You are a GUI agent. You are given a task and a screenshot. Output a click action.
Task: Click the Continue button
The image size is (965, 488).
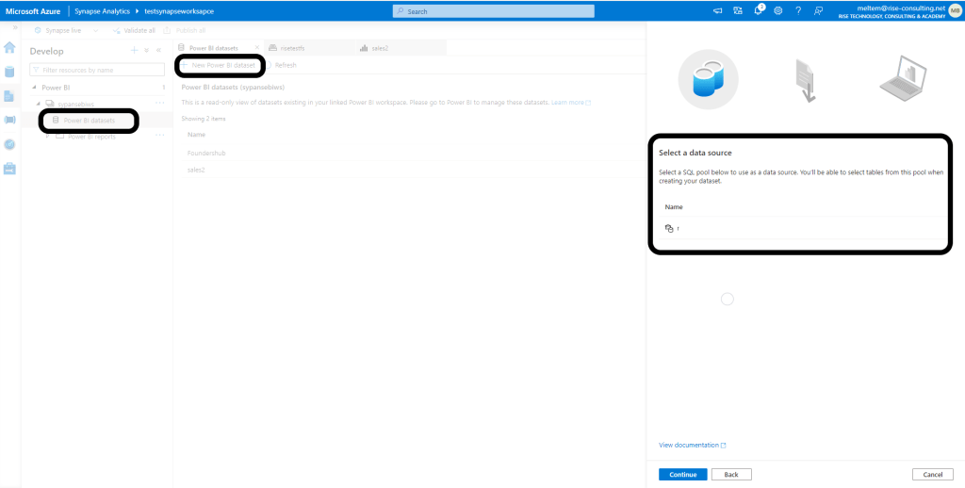[x=682, y=474]
